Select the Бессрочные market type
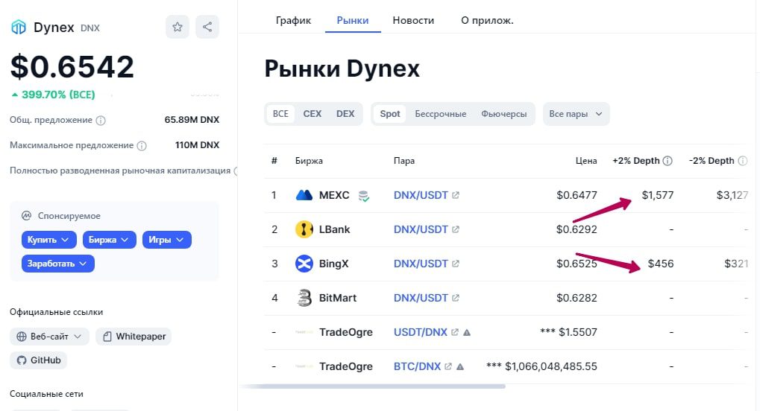760x411 pixels. coord(441,114)
